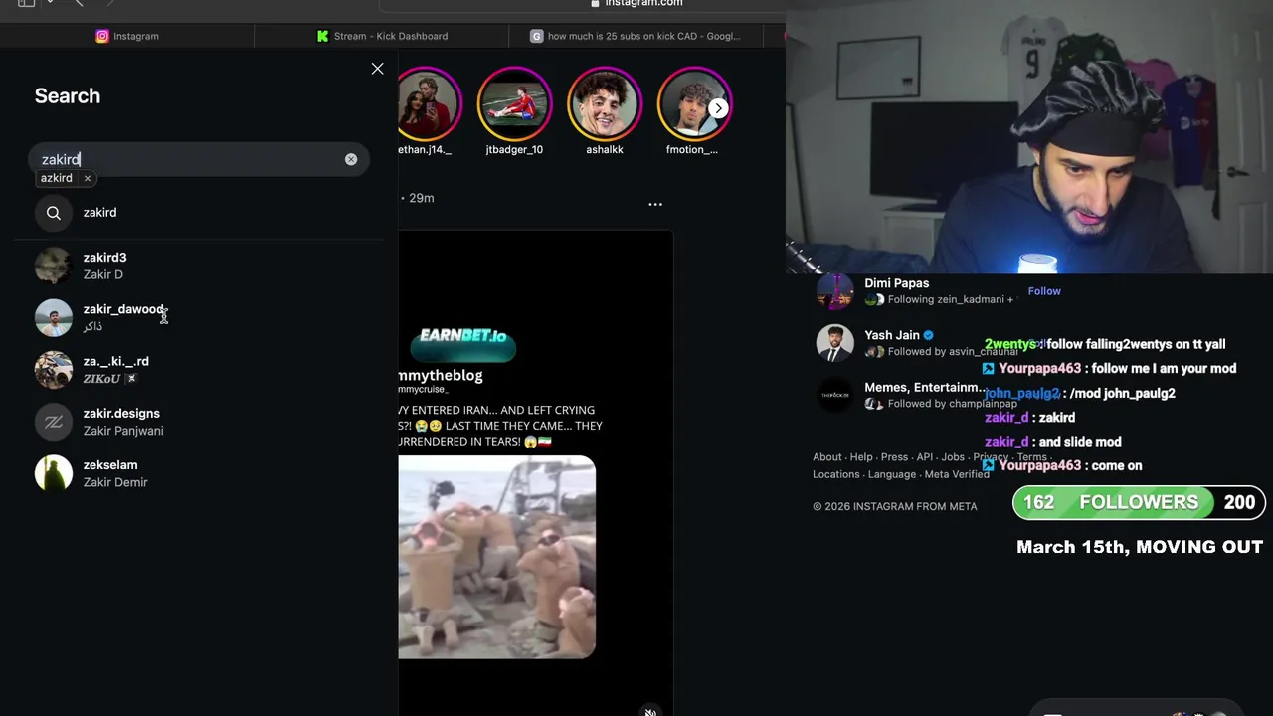The width and height of the screenshot is (1273, 716).
Task: Click zakir.designs profile avatar
Action: coord(54,422)
